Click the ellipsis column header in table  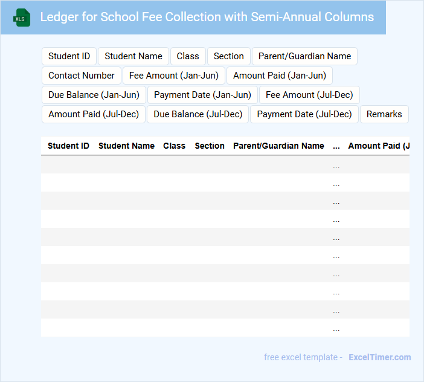[x=336, y=146]
